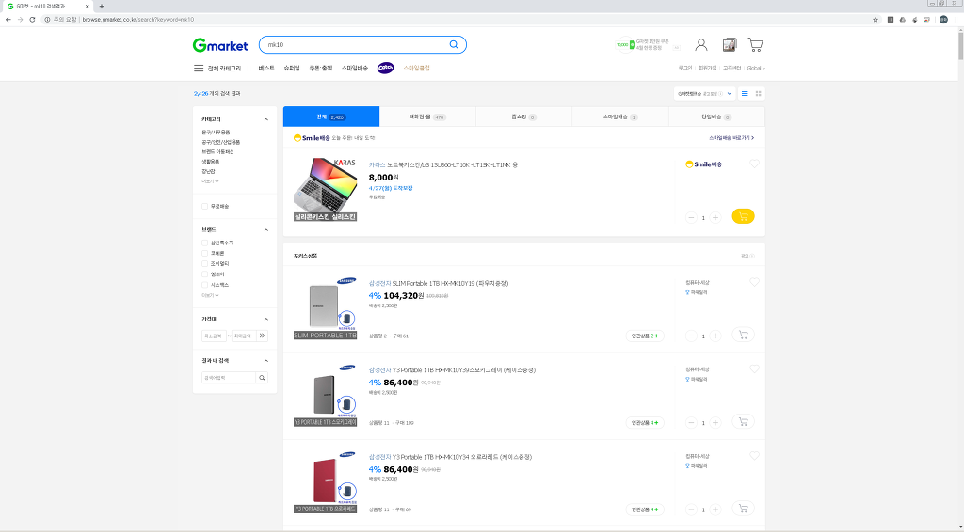This screenshot has width=964, height=532.
Task: Check the 삼원특수지 brand checkbox
Action: point(204,243)
